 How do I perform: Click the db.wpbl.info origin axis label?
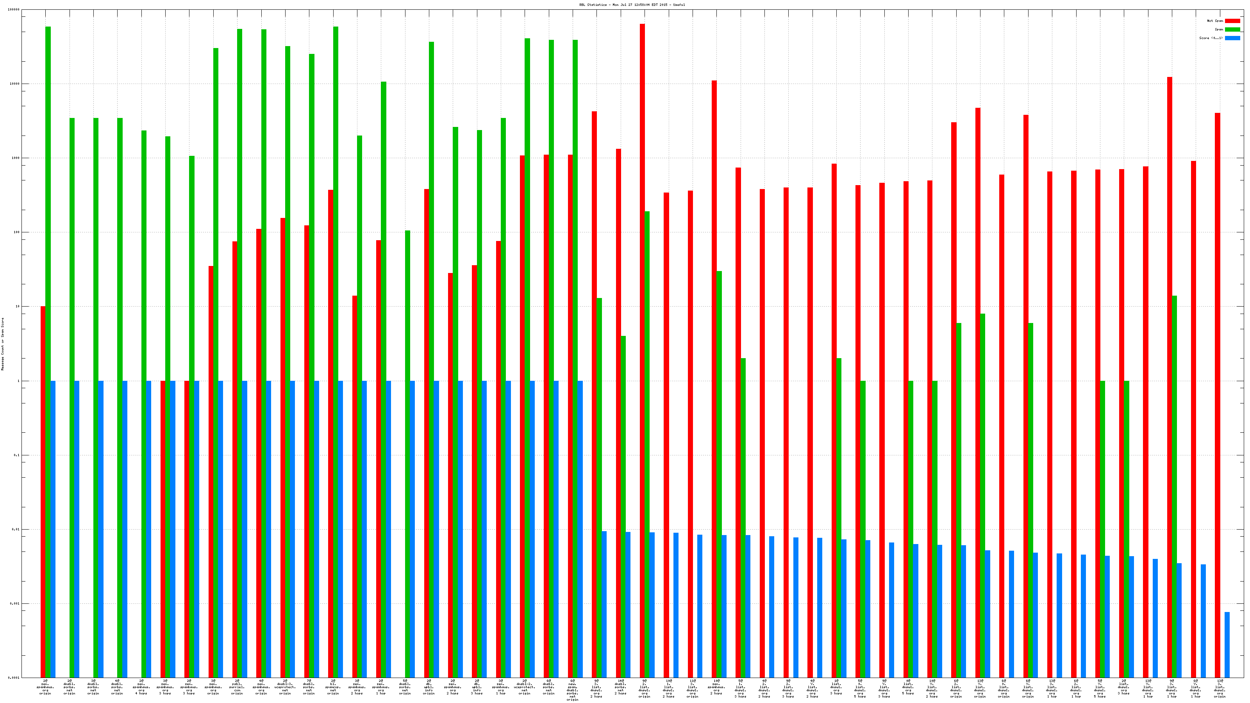coord(429,687)
